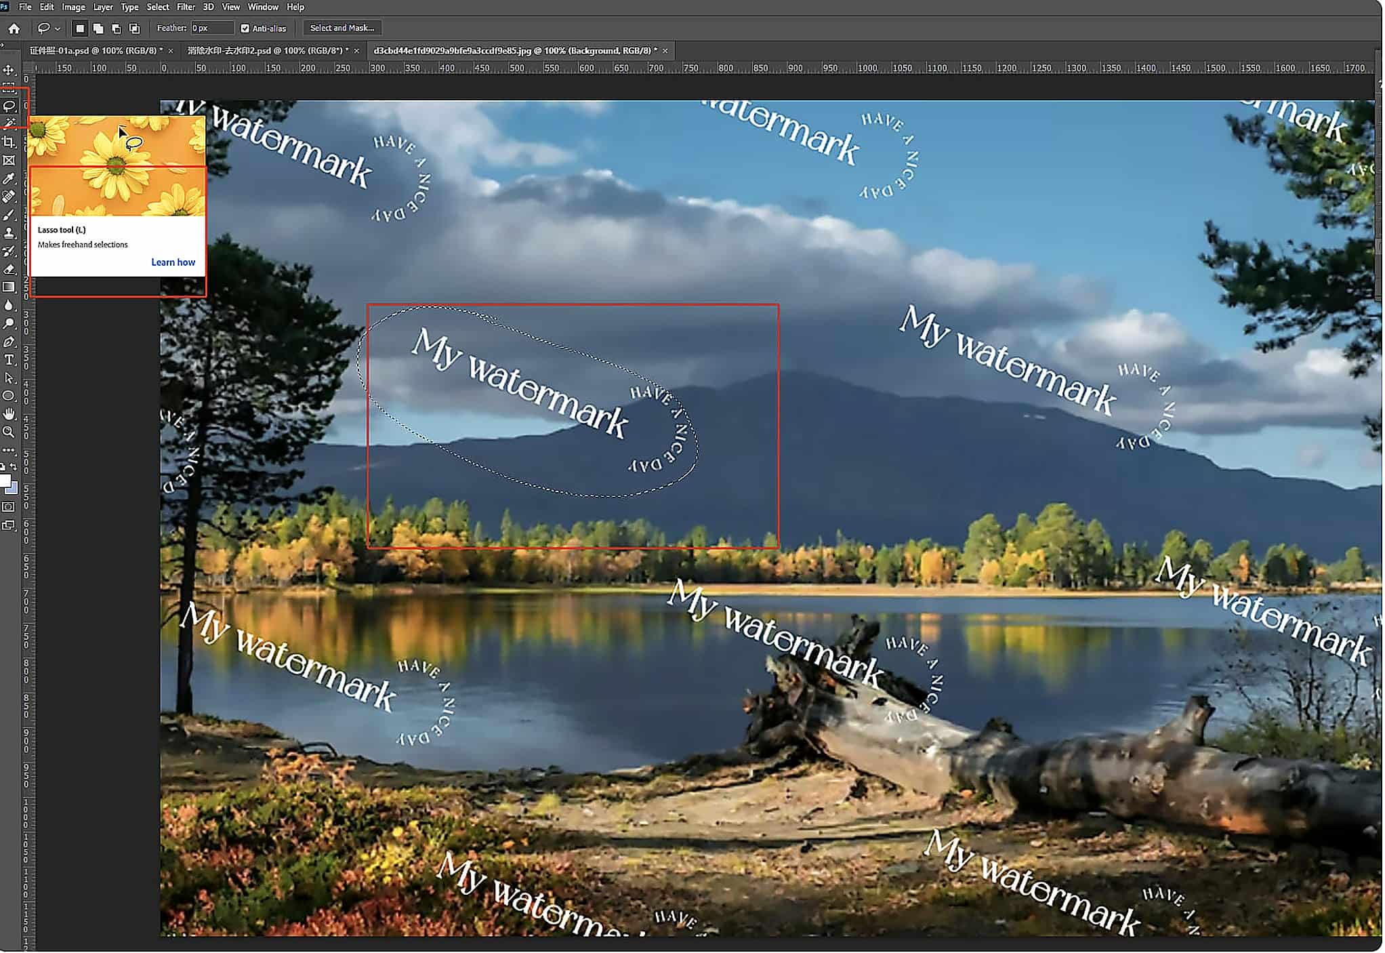1385x953 pixels.
Task: Reset default foreground and background colors
Action: 3,468
